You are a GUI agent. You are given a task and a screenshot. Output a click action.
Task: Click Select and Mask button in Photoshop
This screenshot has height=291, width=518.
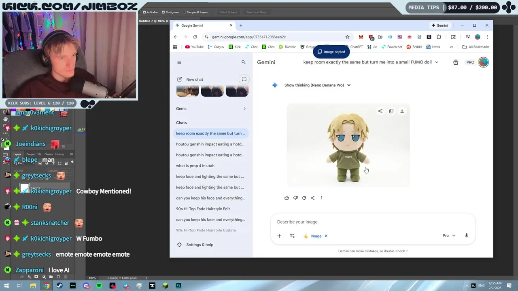click(257, 12)
